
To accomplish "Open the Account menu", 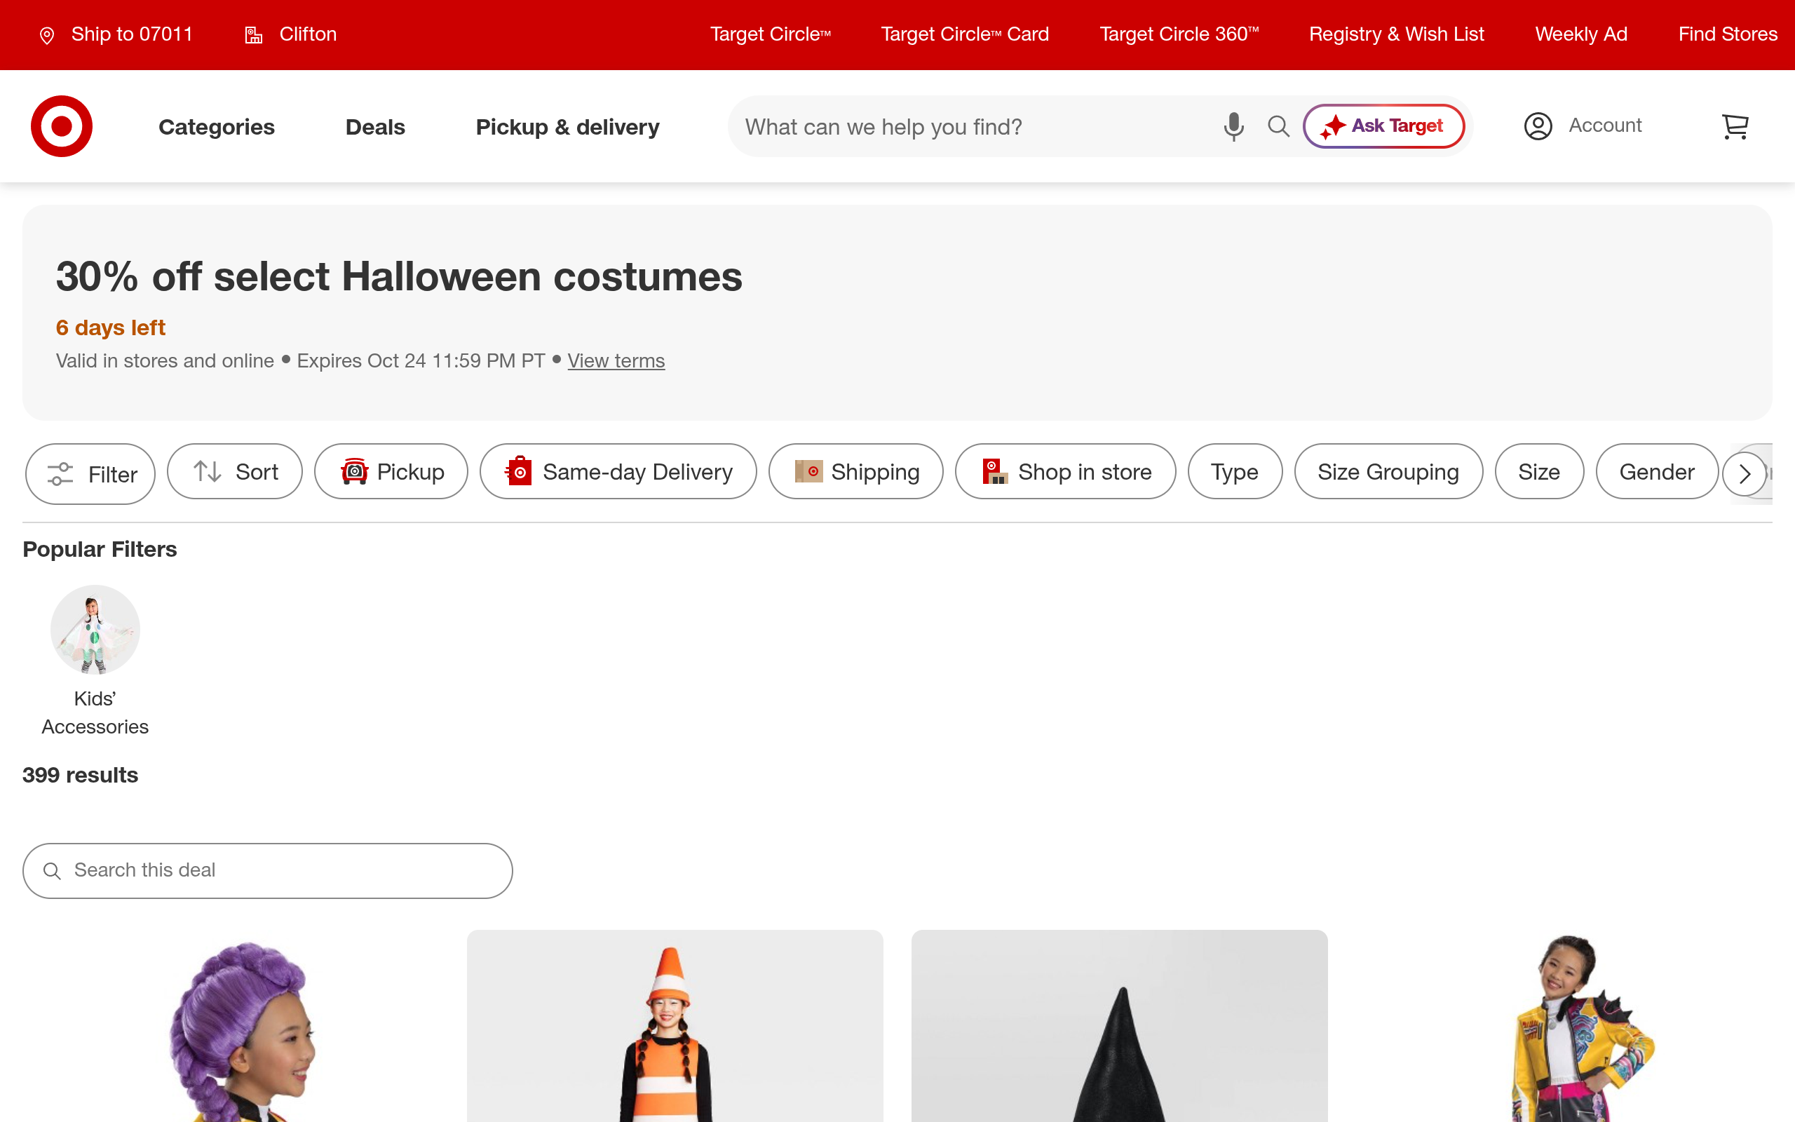I will pyautogui.click(x=1583, y=126).
